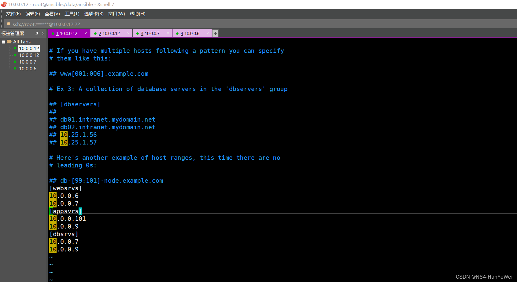Click host 10.0.0.7 under [websrvs]
Screen dimensions: 517x282
[64, 203]
